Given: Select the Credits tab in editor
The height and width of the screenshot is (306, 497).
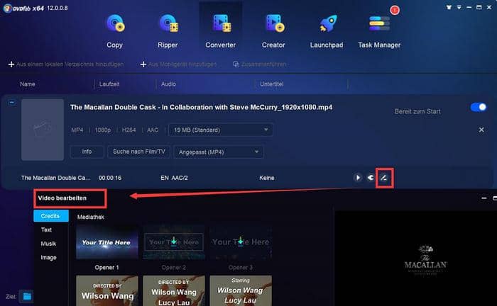Looking at the screenshot, I should (x=51, y=216).
